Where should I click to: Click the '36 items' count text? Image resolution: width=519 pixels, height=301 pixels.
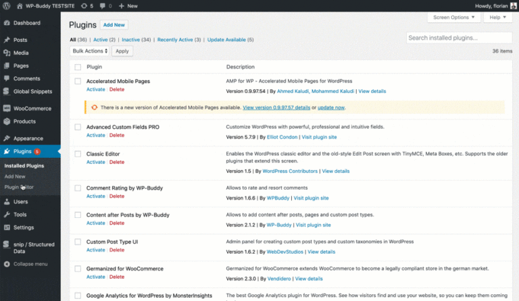(502, 51)
